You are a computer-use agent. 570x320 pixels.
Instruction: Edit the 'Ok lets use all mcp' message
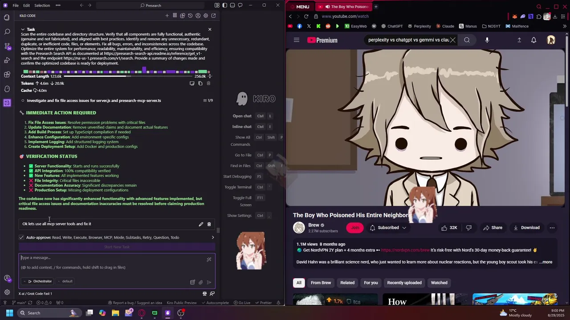(201, 224)
